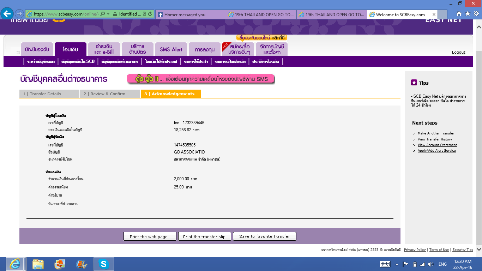
Task: Open browser tools gear icon
Action: 476,14
